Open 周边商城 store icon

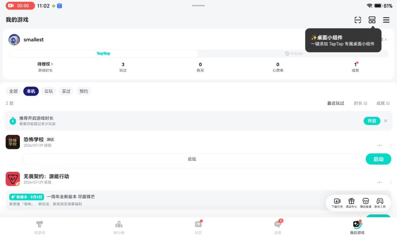point(366,203)
